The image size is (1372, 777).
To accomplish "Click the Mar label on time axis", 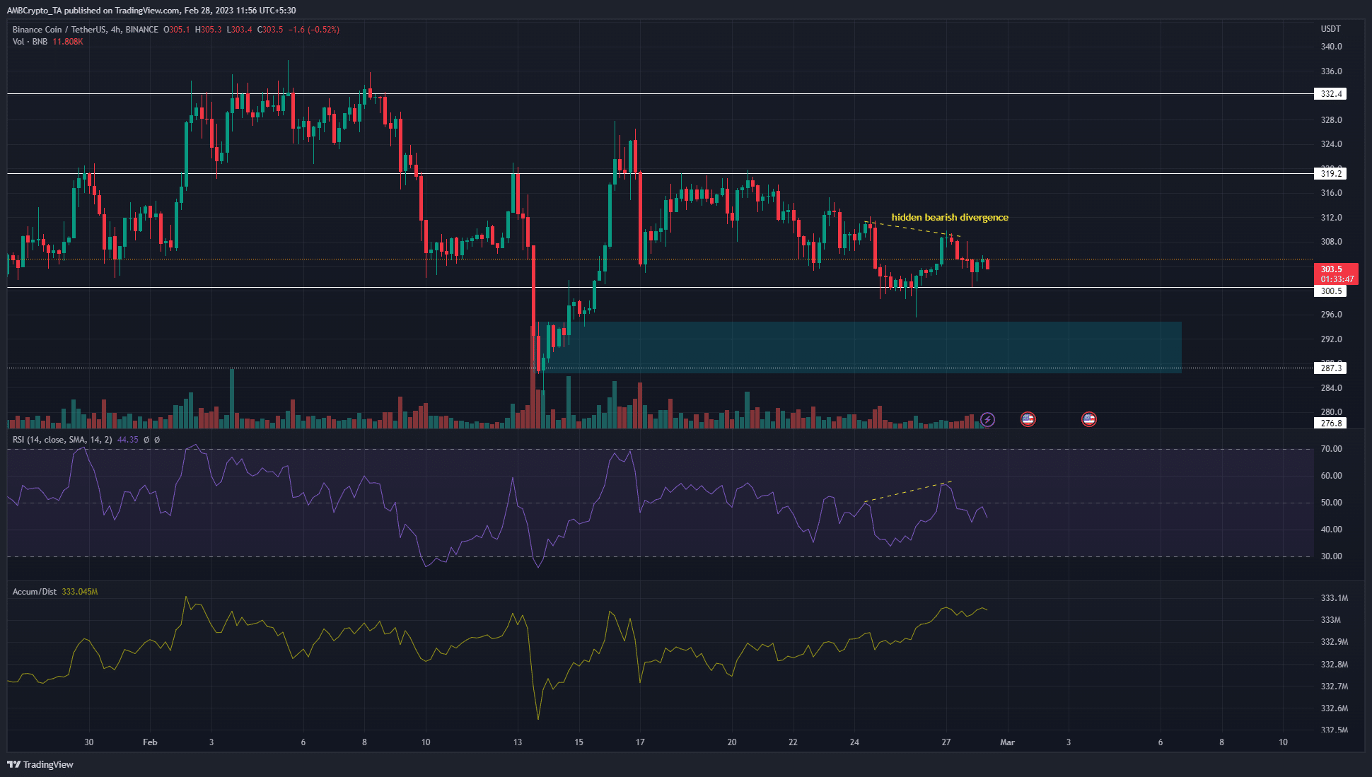I will click(x=1007, y=742).
